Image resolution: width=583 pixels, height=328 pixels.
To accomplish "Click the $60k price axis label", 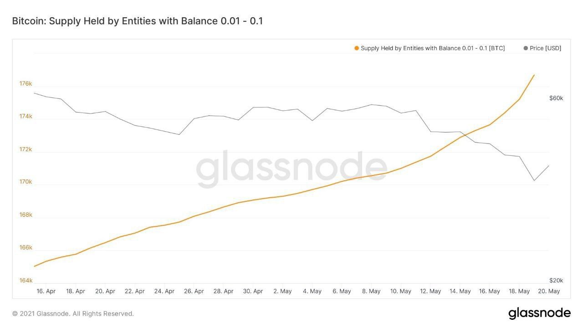I will [556, 98].
